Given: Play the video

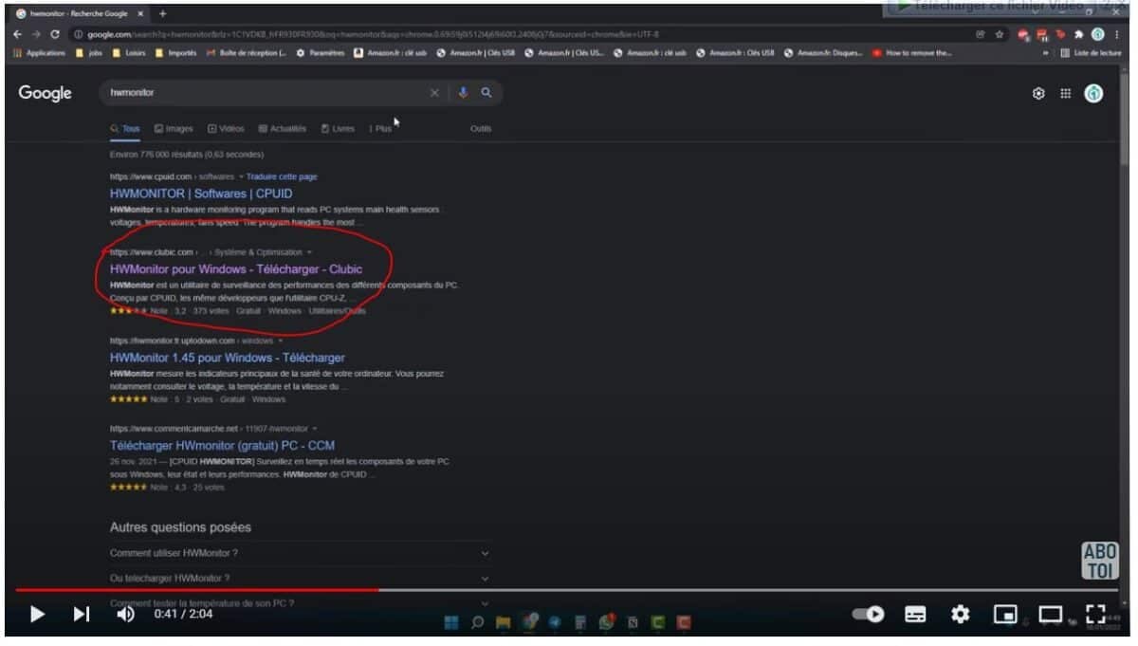Looking at the screenshot, I should point(37,615).
